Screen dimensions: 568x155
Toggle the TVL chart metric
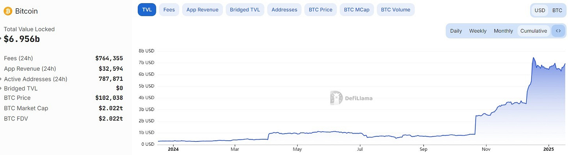pyautogui.click(x=147, y=10)
